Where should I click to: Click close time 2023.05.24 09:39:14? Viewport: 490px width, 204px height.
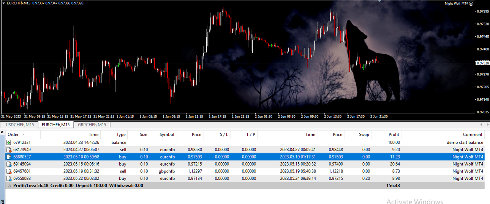click(298, 179)
